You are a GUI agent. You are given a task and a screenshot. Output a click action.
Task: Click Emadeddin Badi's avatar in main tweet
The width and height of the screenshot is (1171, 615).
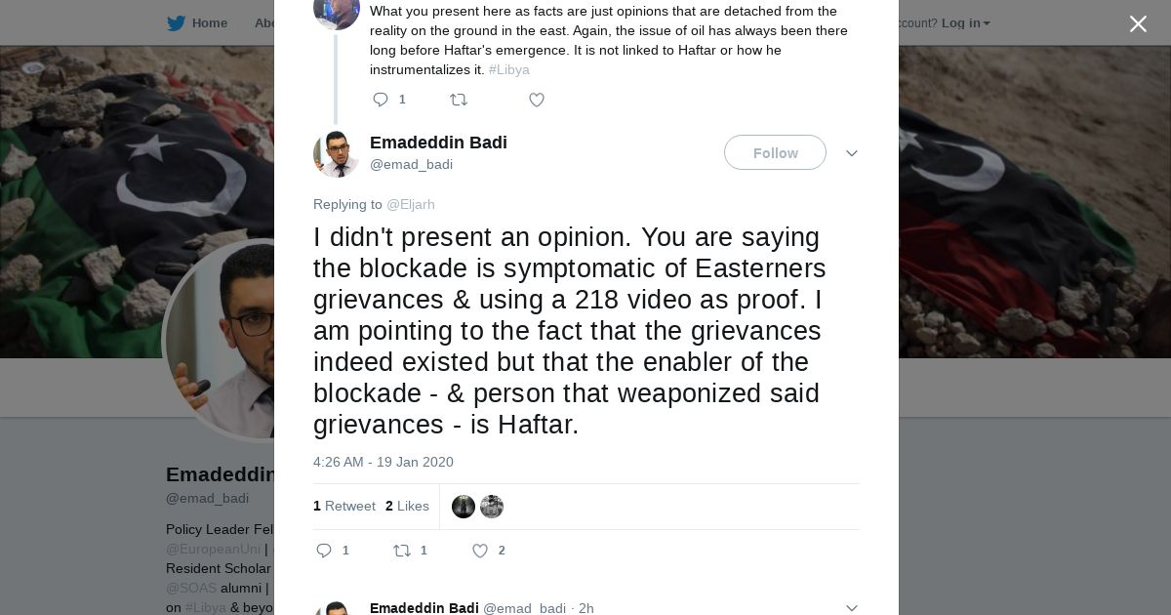click(x=336, y=153)
